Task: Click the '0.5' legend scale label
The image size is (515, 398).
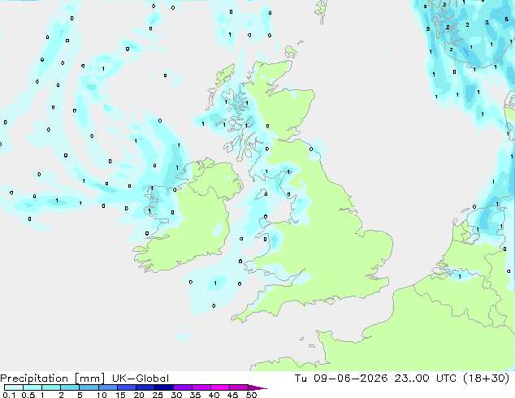Action: tap(28, 395)
